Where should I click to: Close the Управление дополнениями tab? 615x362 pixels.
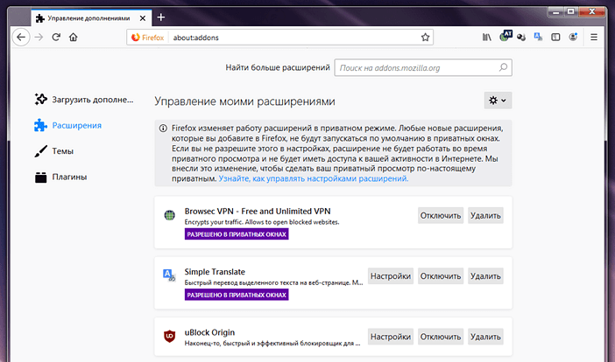[143, 18]
